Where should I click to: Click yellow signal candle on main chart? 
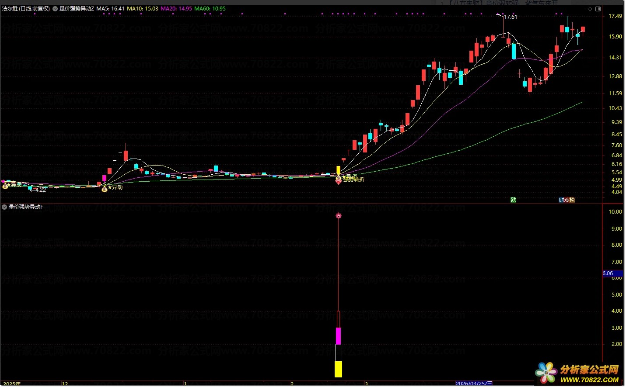coord(338,170)
